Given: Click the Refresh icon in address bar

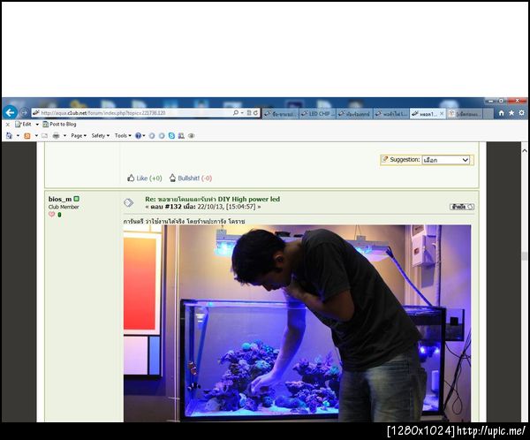Looking at the screenshot, I should 255,113.
